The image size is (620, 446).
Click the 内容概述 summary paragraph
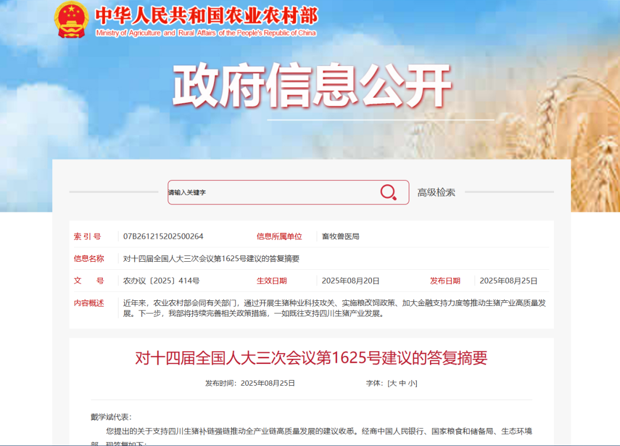click(334, 308)
